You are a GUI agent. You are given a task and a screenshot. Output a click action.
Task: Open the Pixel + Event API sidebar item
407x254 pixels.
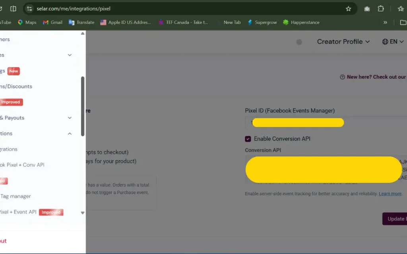point(32,212)
